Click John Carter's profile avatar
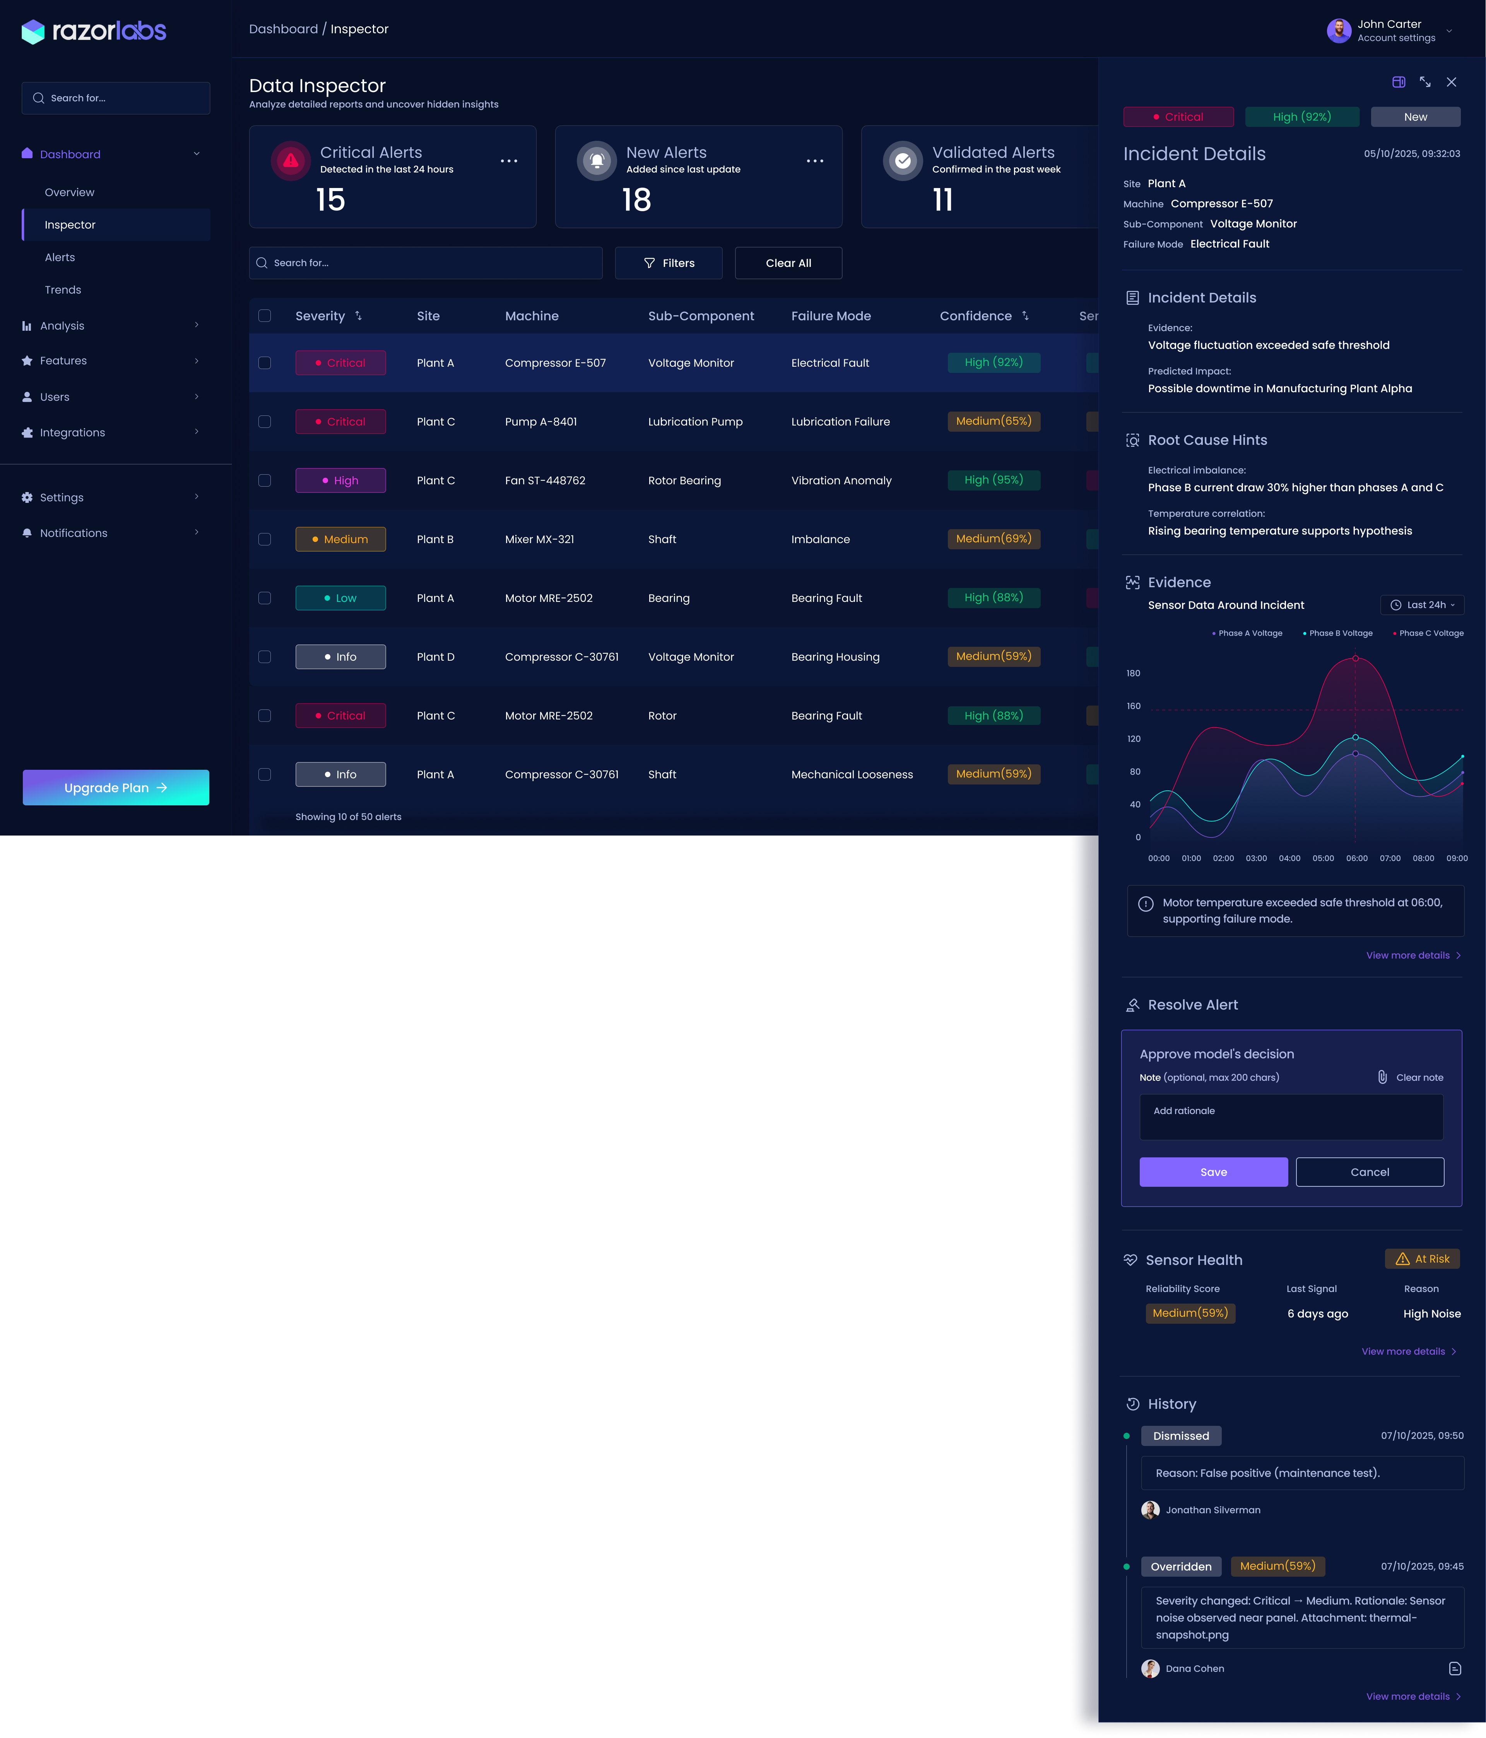Viewport: 1486px width, 1738px height. click(1338, 31)
